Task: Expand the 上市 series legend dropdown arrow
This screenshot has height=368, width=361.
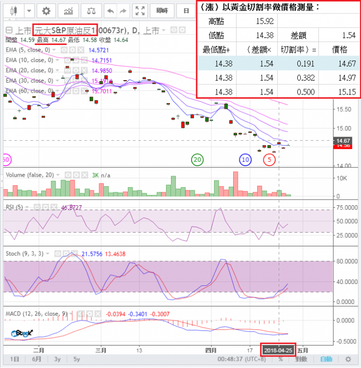Action: click(x=163, y=30)
